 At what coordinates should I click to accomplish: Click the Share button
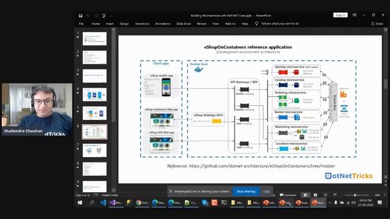[377, 24]
